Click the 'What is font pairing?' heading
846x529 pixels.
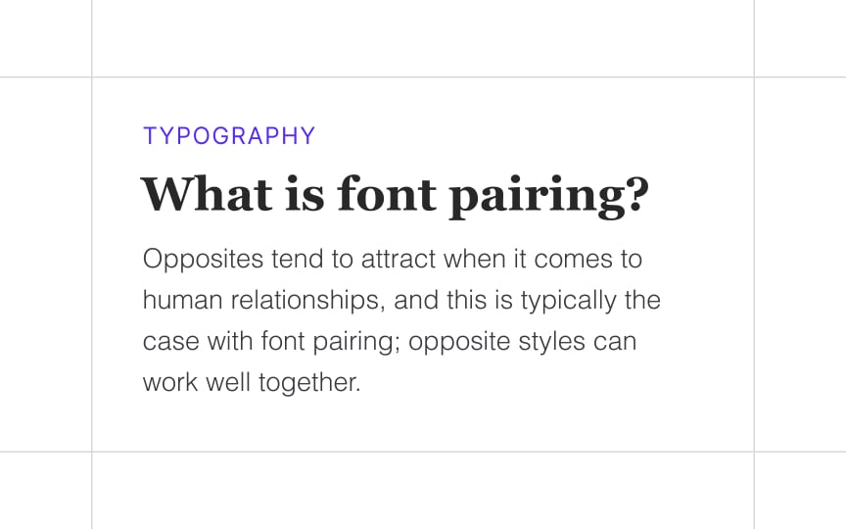pos(395,197)
